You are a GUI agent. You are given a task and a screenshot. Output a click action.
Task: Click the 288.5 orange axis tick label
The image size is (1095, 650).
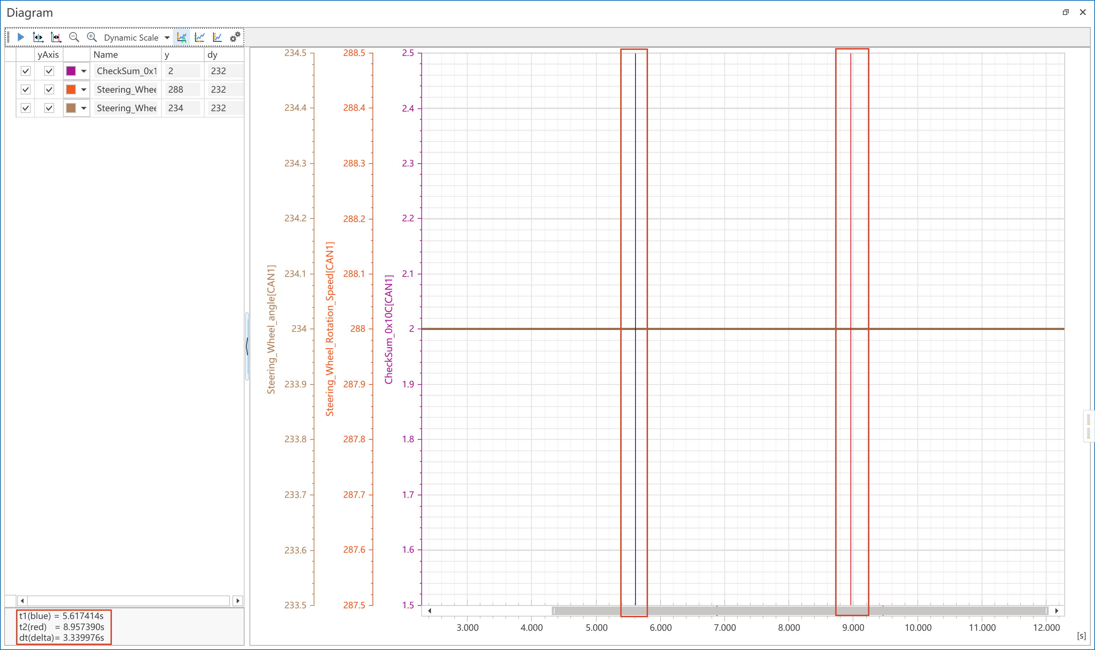354,53
